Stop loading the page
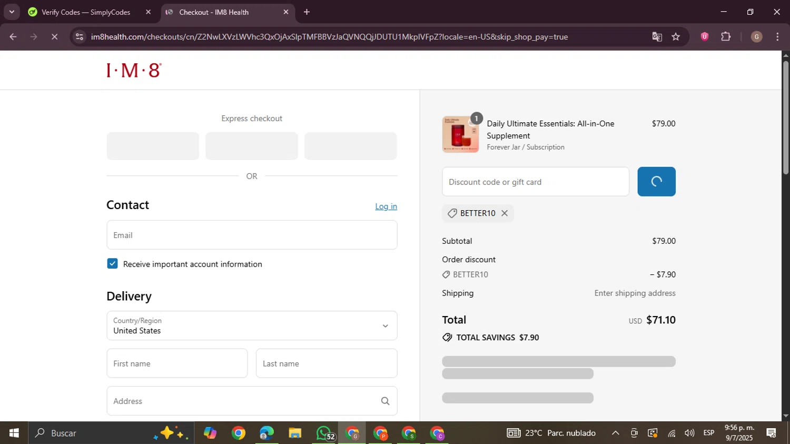790x444 pixels. (54, 37)
